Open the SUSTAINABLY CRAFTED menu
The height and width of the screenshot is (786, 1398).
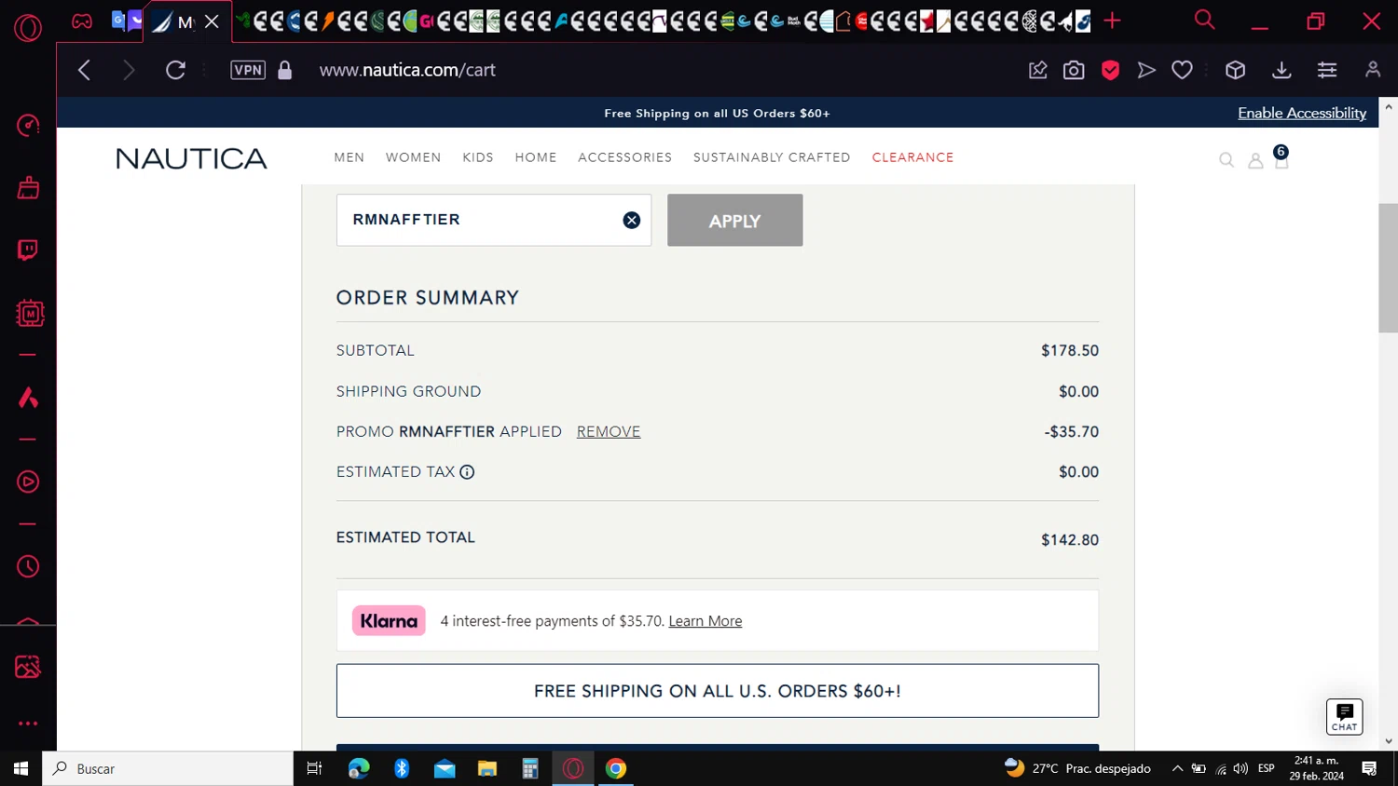tap(772, 157)
